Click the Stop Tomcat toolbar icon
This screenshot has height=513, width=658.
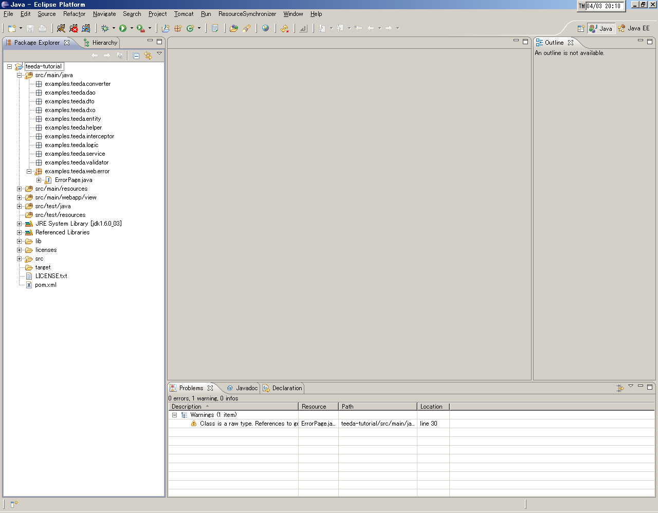pos(74,28)
